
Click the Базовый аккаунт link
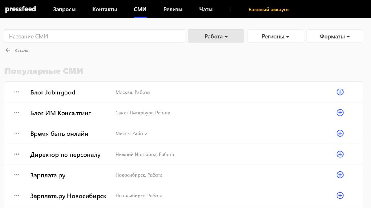point(269,10)
